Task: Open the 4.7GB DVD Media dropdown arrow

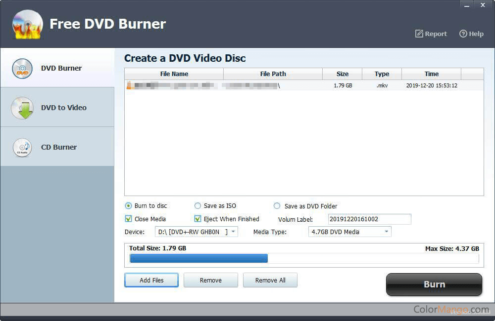Action: tap(385, 231)
